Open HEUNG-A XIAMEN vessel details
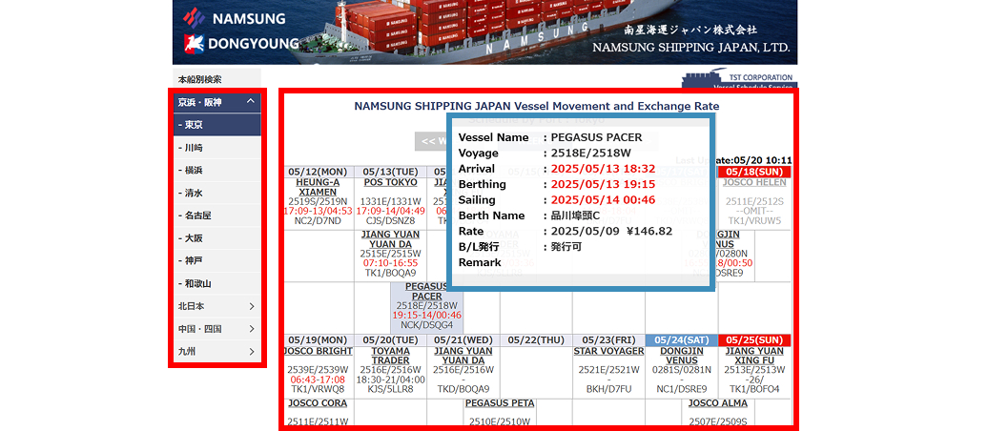The height and width of the screenshot is (431, 988). (x=319, y=187)
